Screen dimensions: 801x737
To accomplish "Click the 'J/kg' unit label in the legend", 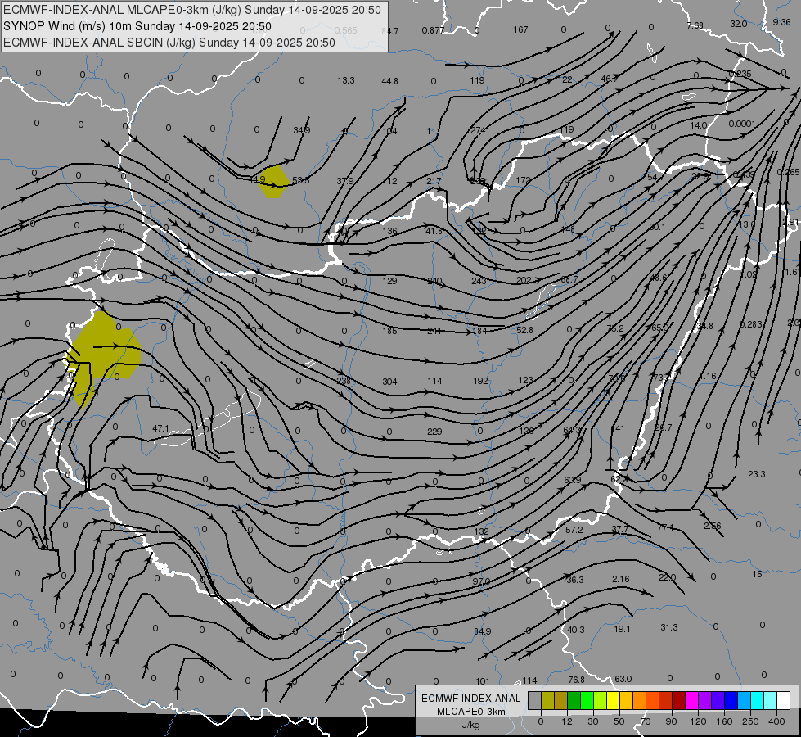I will pyautogui.click(x=471, y=725).
